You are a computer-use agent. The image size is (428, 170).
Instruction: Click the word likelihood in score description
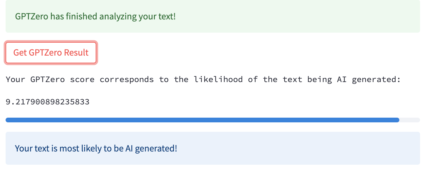pyautogui.click(x=218, y=79)
